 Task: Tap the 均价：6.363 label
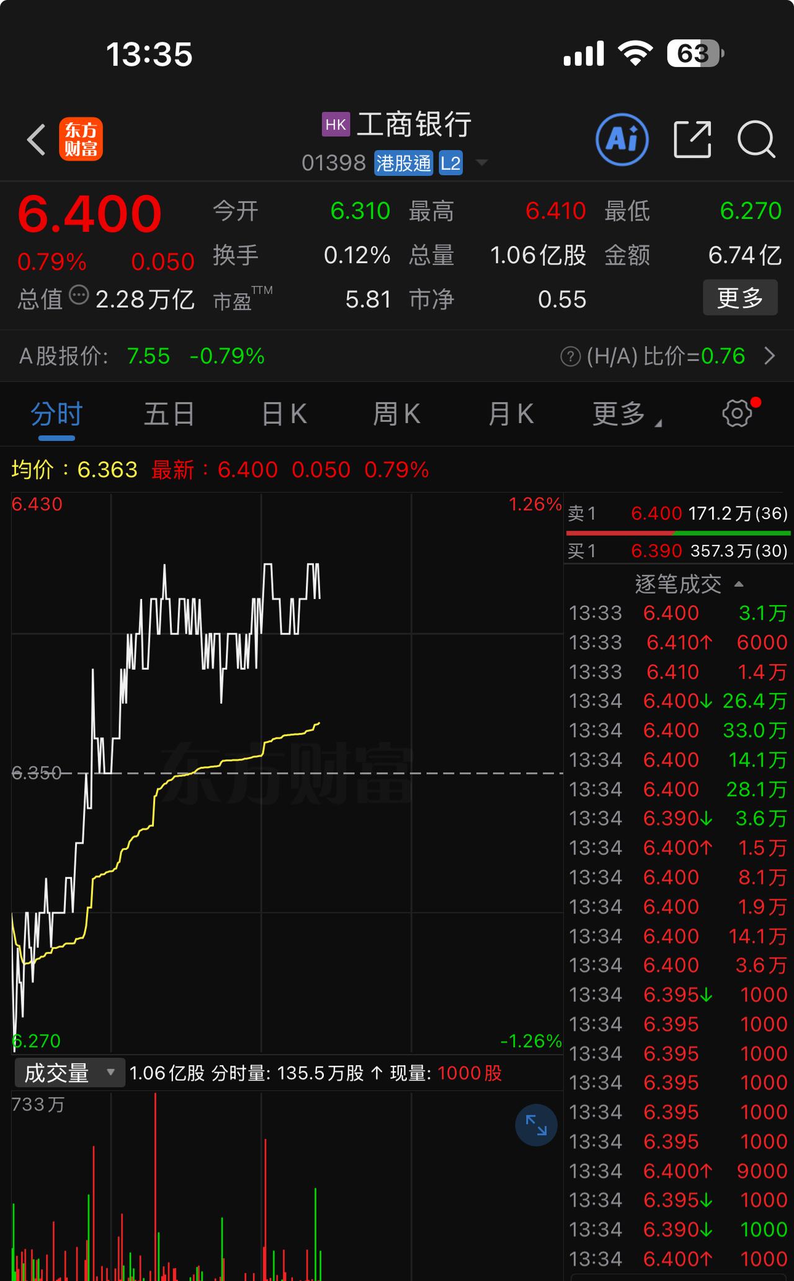coord(74,470)
